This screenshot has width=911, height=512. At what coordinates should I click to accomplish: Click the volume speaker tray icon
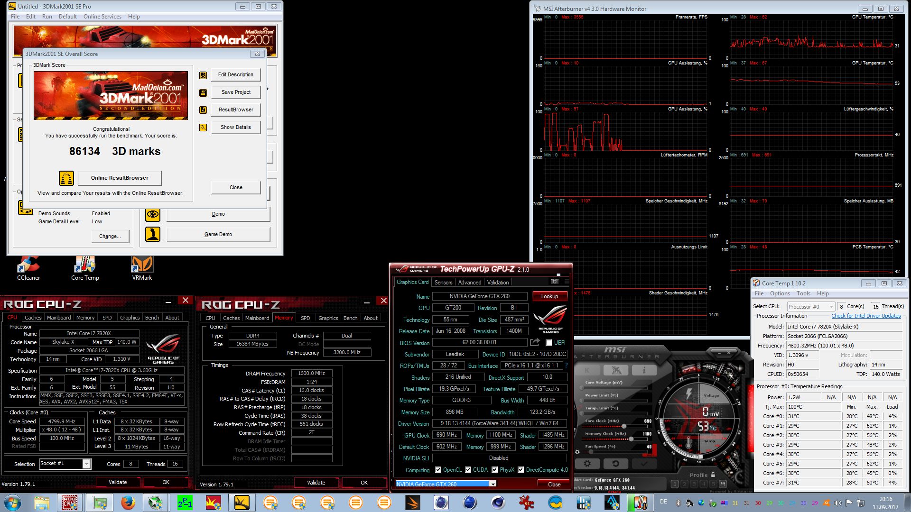click(838, 503)
